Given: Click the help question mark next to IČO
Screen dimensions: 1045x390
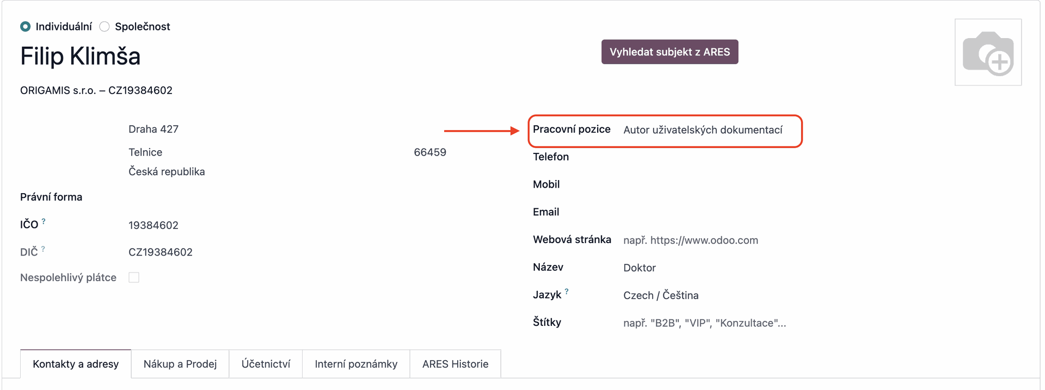Looking at the screenshot, I should [44, 221].
